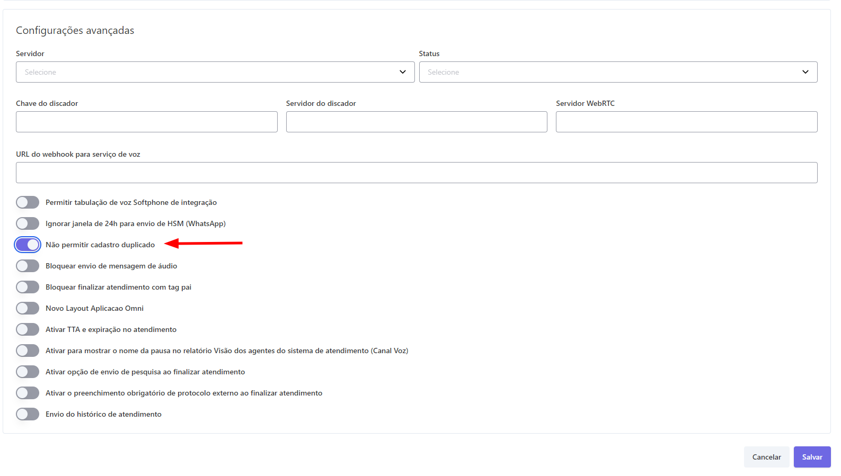Viewport: 841px width, 476px height.
Task: Click the Chave do discador field
Action: 146,122
